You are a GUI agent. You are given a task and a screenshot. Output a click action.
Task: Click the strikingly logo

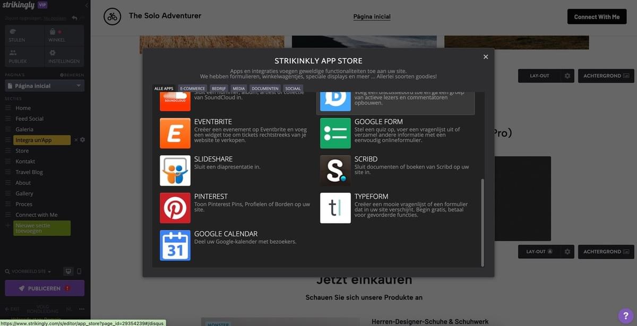point(20,5)
